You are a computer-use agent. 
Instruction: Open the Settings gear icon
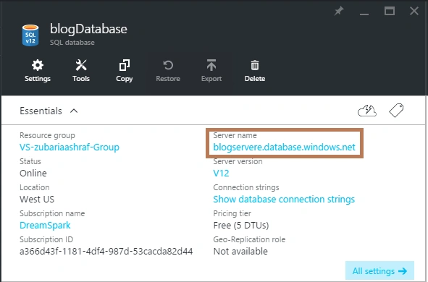[x=38, y=65]
